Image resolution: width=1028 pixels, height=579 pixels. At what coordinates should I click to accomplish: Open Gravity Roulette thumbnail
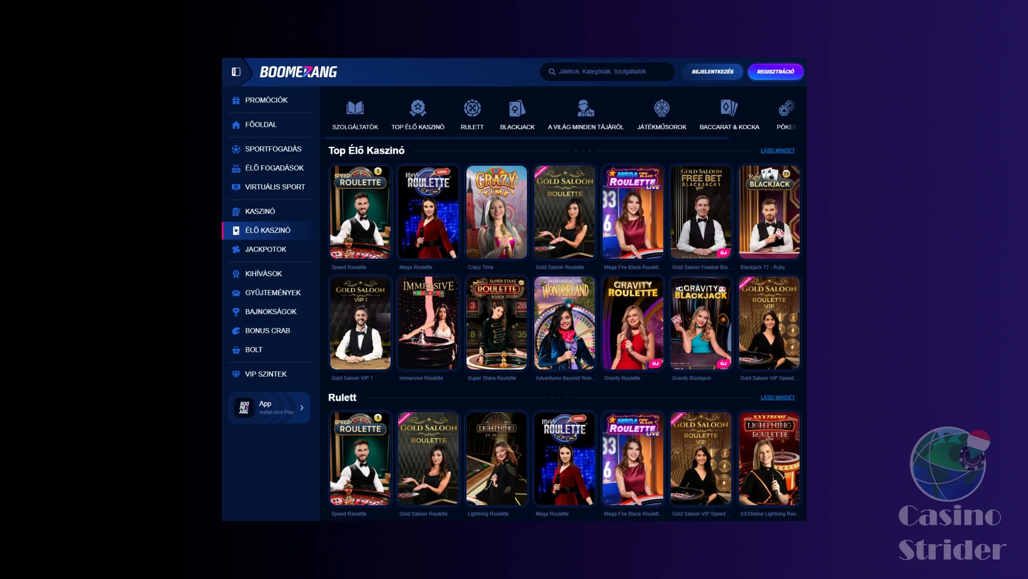[632, 323]
